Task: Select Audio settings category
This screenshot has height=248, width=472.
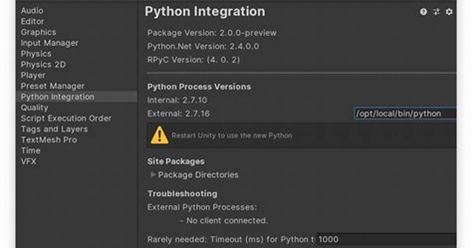Action: pos(32,11)
